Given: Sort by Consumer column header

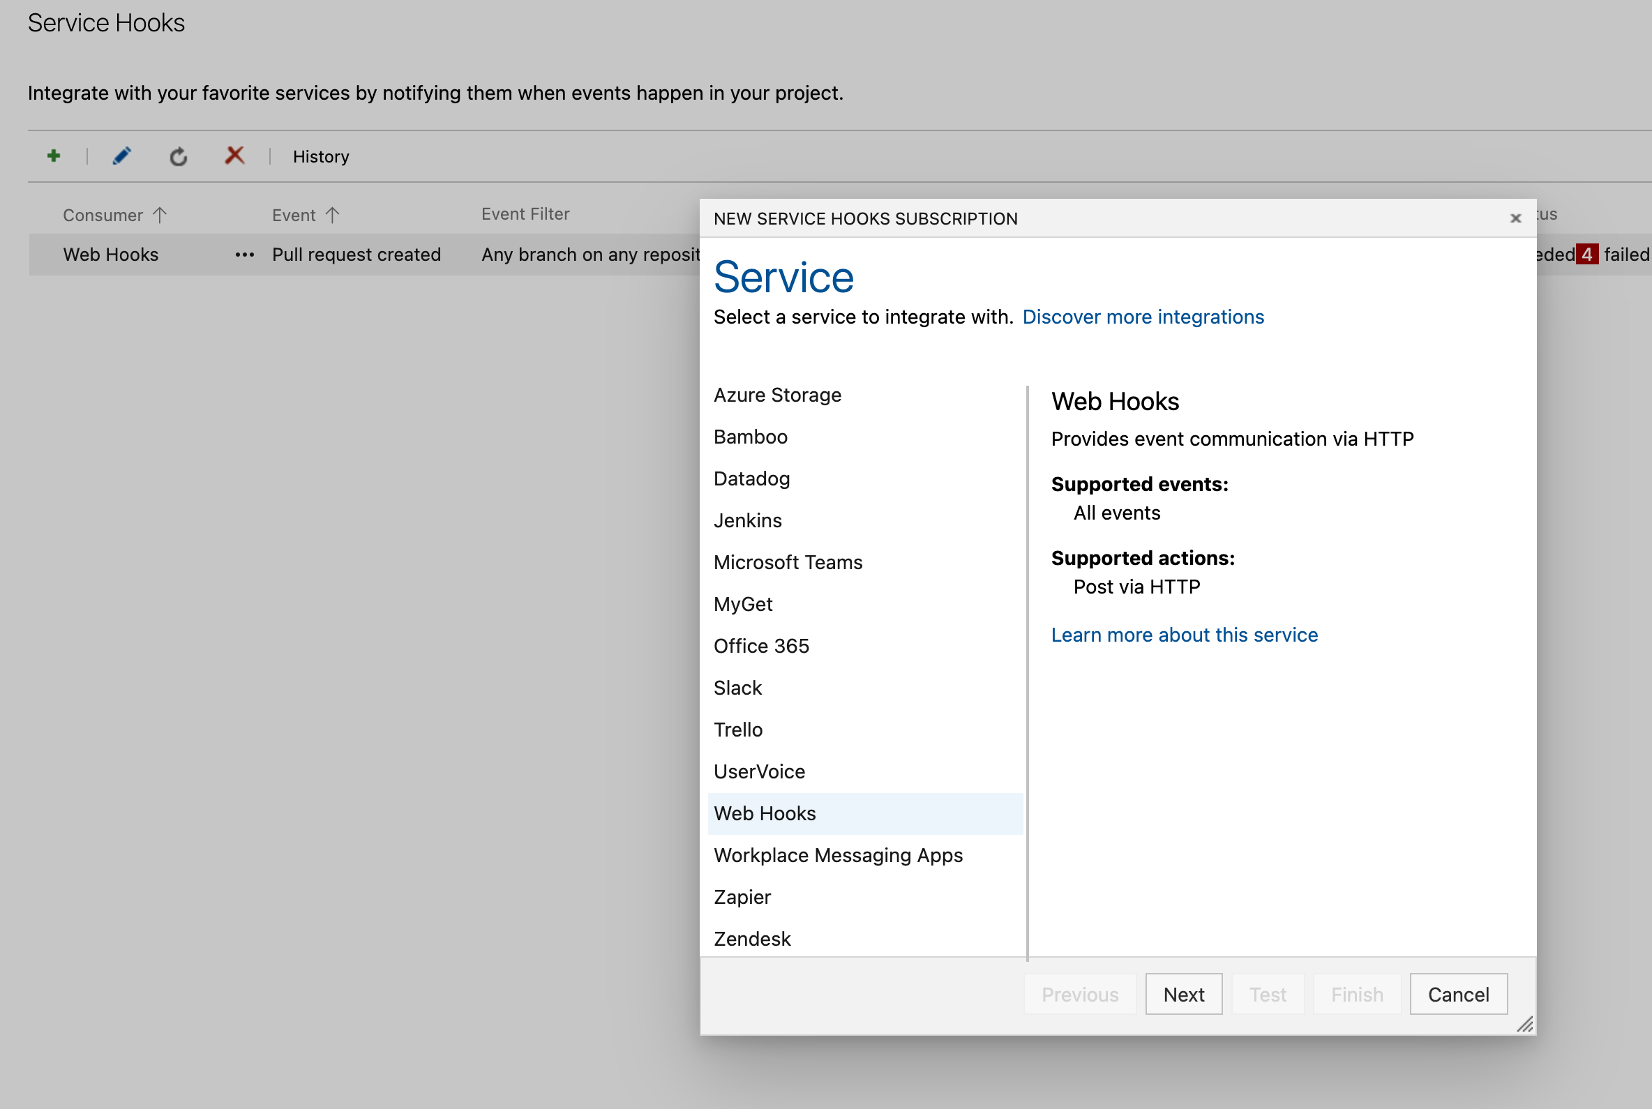Looking at the screenshot, I should point(114,215).
